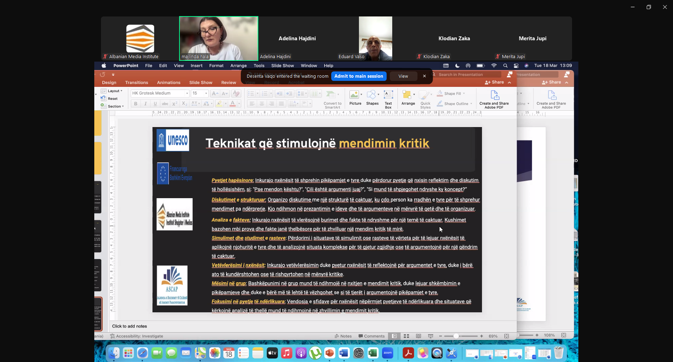Viewport: 673px width, 362px height.
Task: Open the Shape Fill dropdown
Action: click(451, 93)
